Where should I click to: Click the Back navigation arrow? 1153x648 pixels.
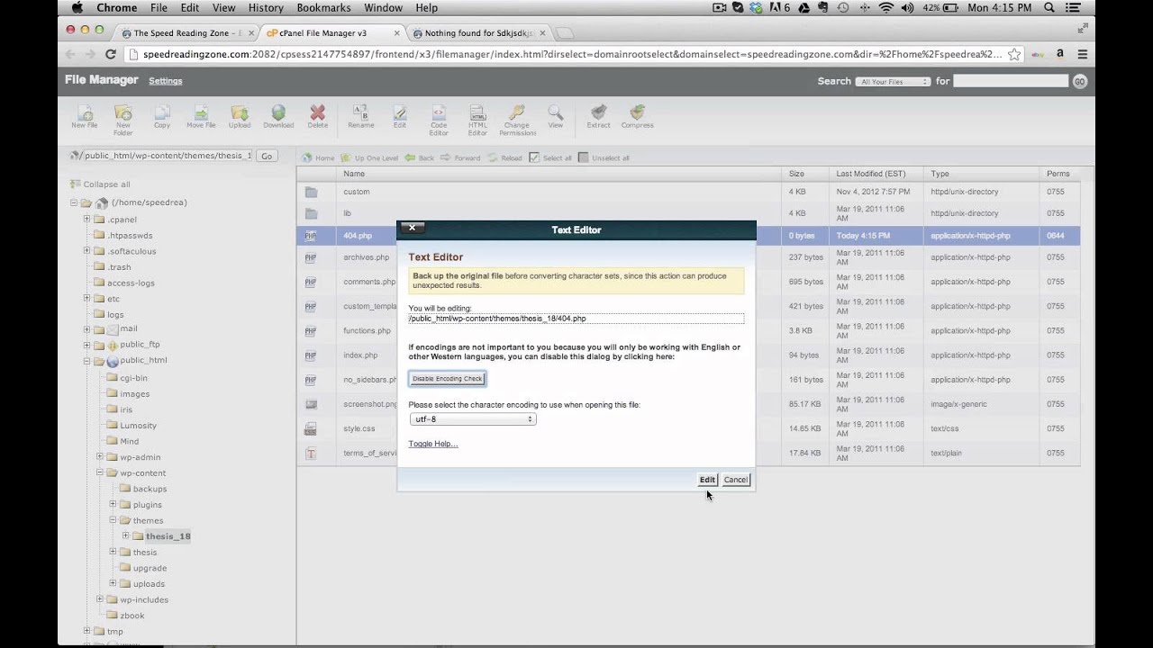pyautogui.click(x=419, y=157)
